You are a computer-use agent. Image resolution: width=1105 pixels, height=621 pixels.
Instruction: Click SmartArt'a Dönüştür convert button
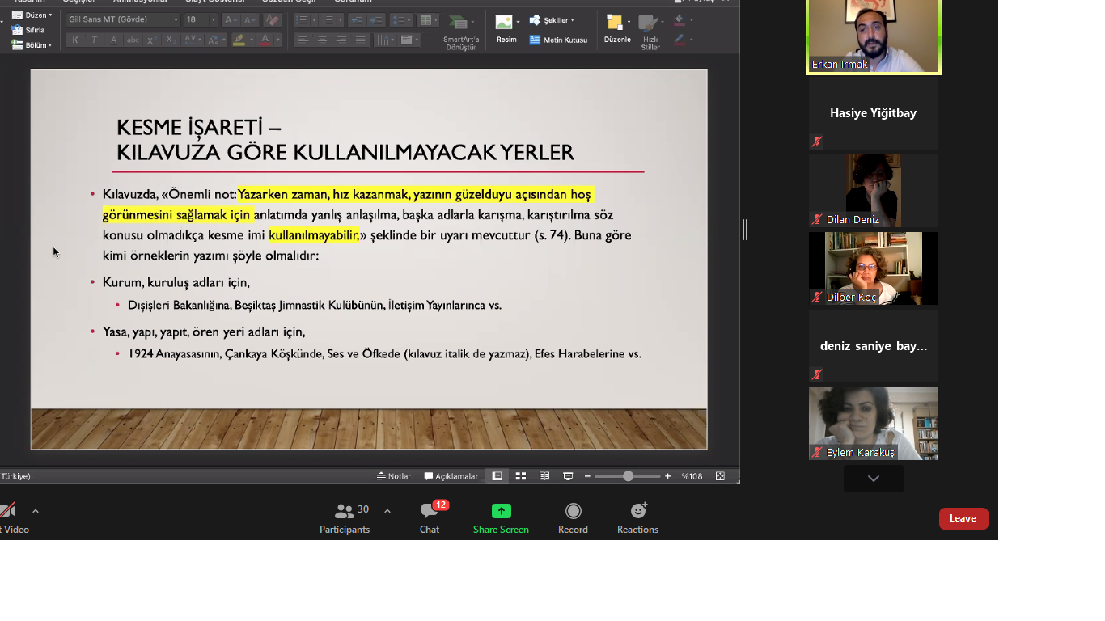461,31
